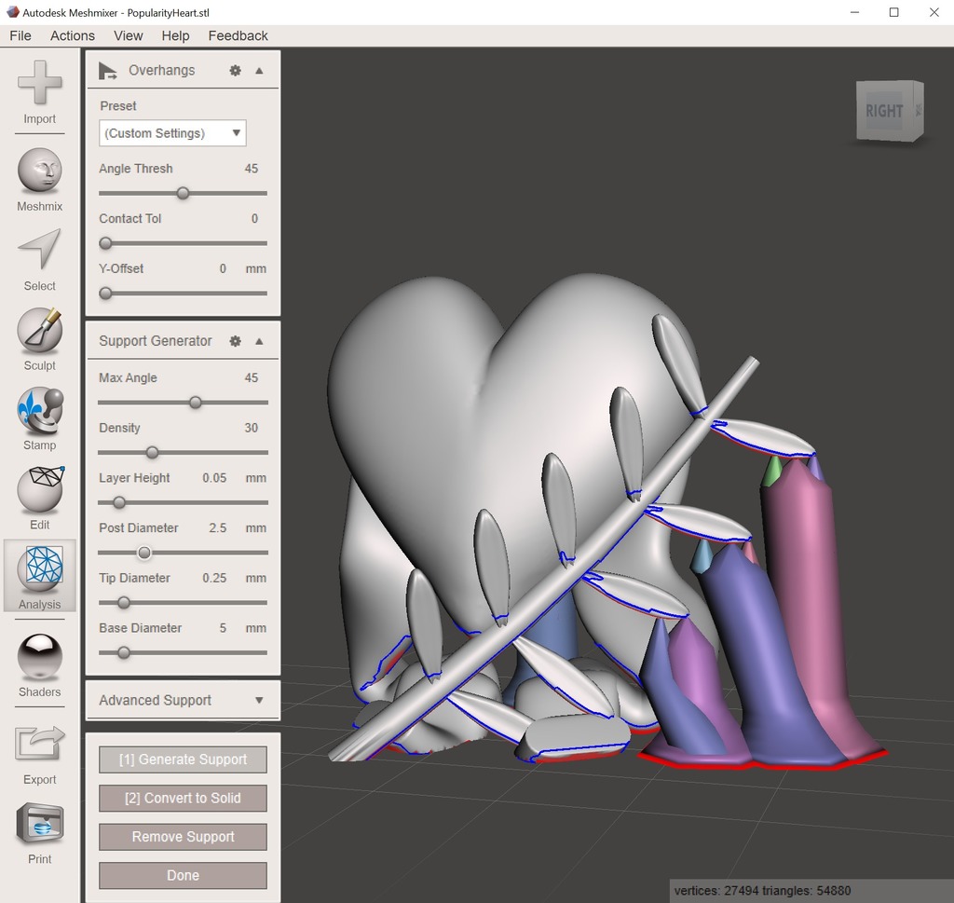Viewport: 954px width, 903px height.
Task: Click the Angle Thresh slider handle
Action: [x=183, y=194]
